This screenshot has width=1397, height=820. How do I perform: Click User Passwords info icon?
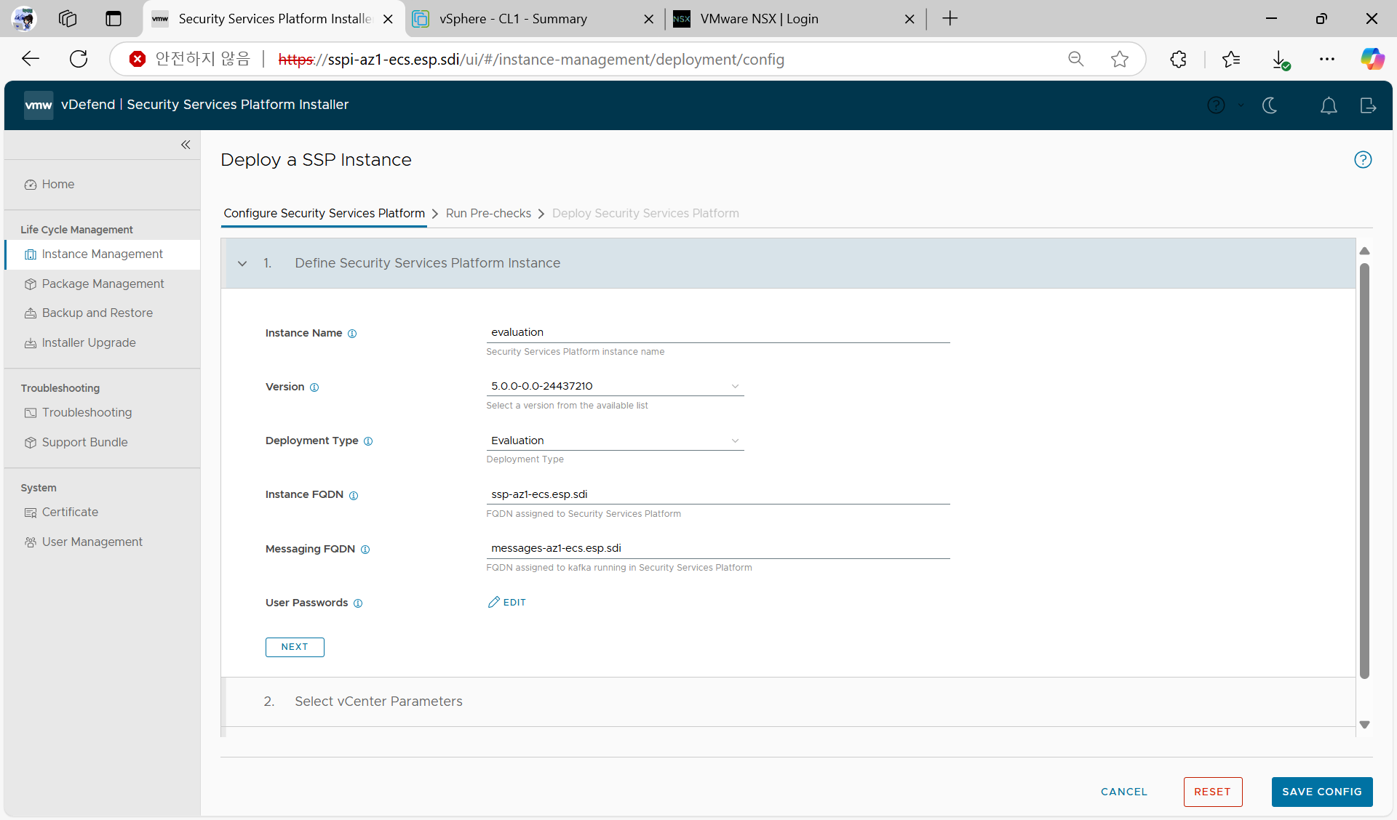[x=358, y=603]
